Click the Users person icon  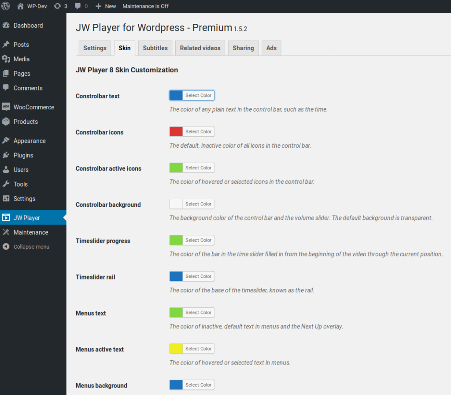(x=6, y=170)
